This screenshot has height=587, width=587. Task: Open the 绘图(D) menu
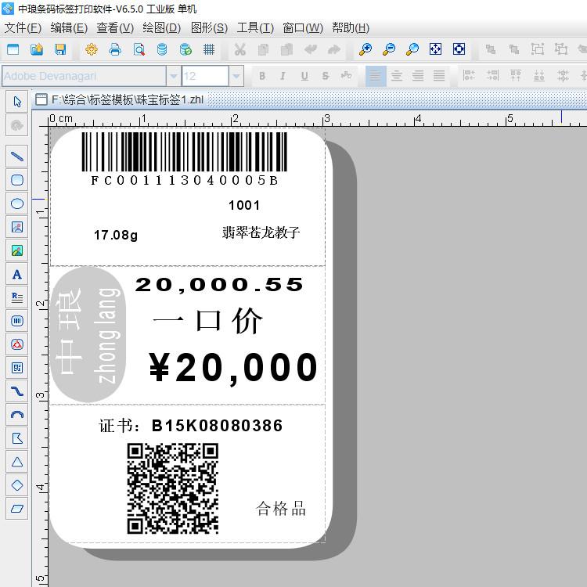(x=162, y=27)
